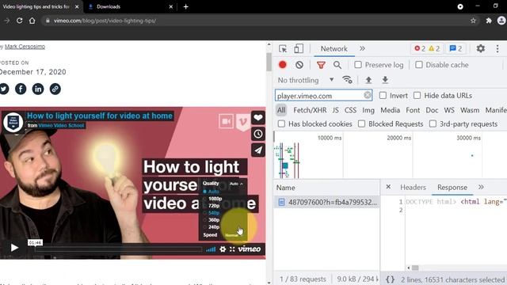Viewport: 507px width, 285px height.
Task: Click the video progress bar
Action: [119, 249]
